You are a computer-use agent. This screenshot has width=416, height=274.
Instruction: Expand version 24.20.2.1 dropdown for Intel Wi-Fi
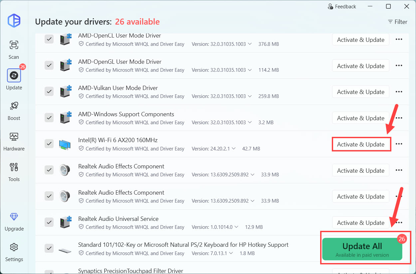pos(234,148)
